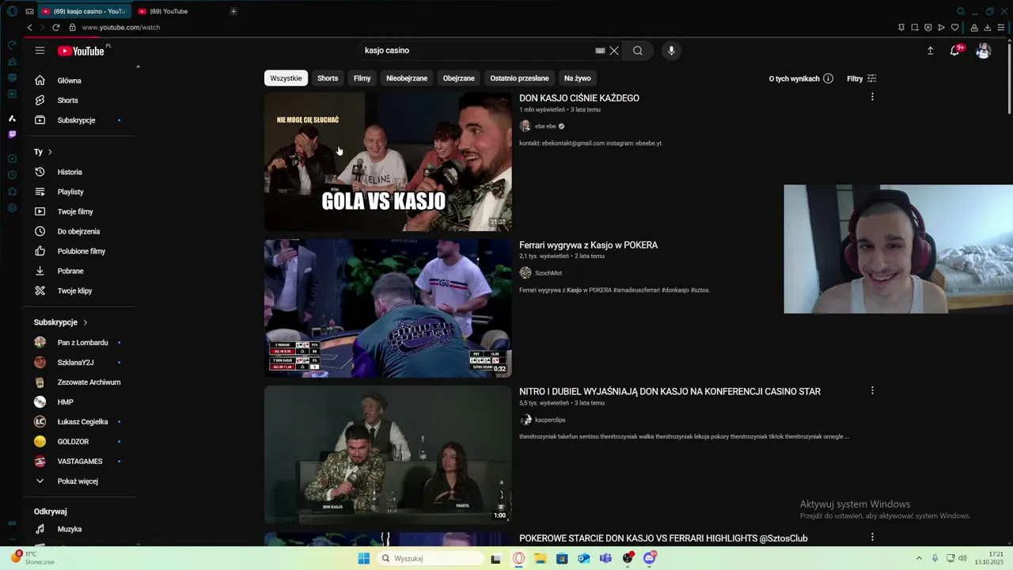Open Opera easy setup sliders
This screenshot has height=570, width=1013.
coord(1001,27)
